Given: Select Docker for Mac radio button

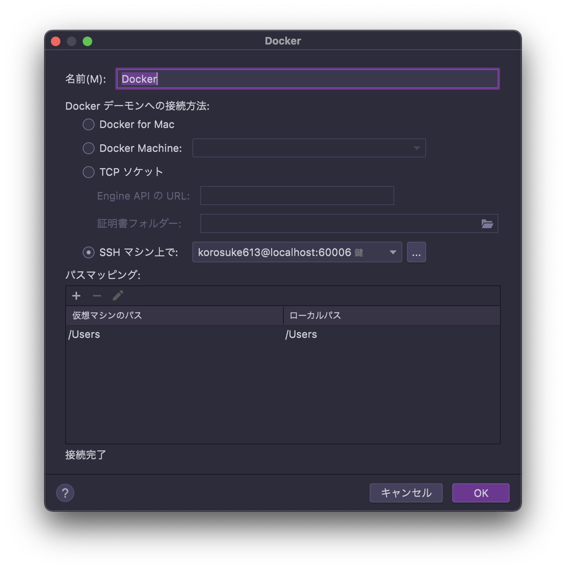Looking at the screenshot, I should 89,124.
